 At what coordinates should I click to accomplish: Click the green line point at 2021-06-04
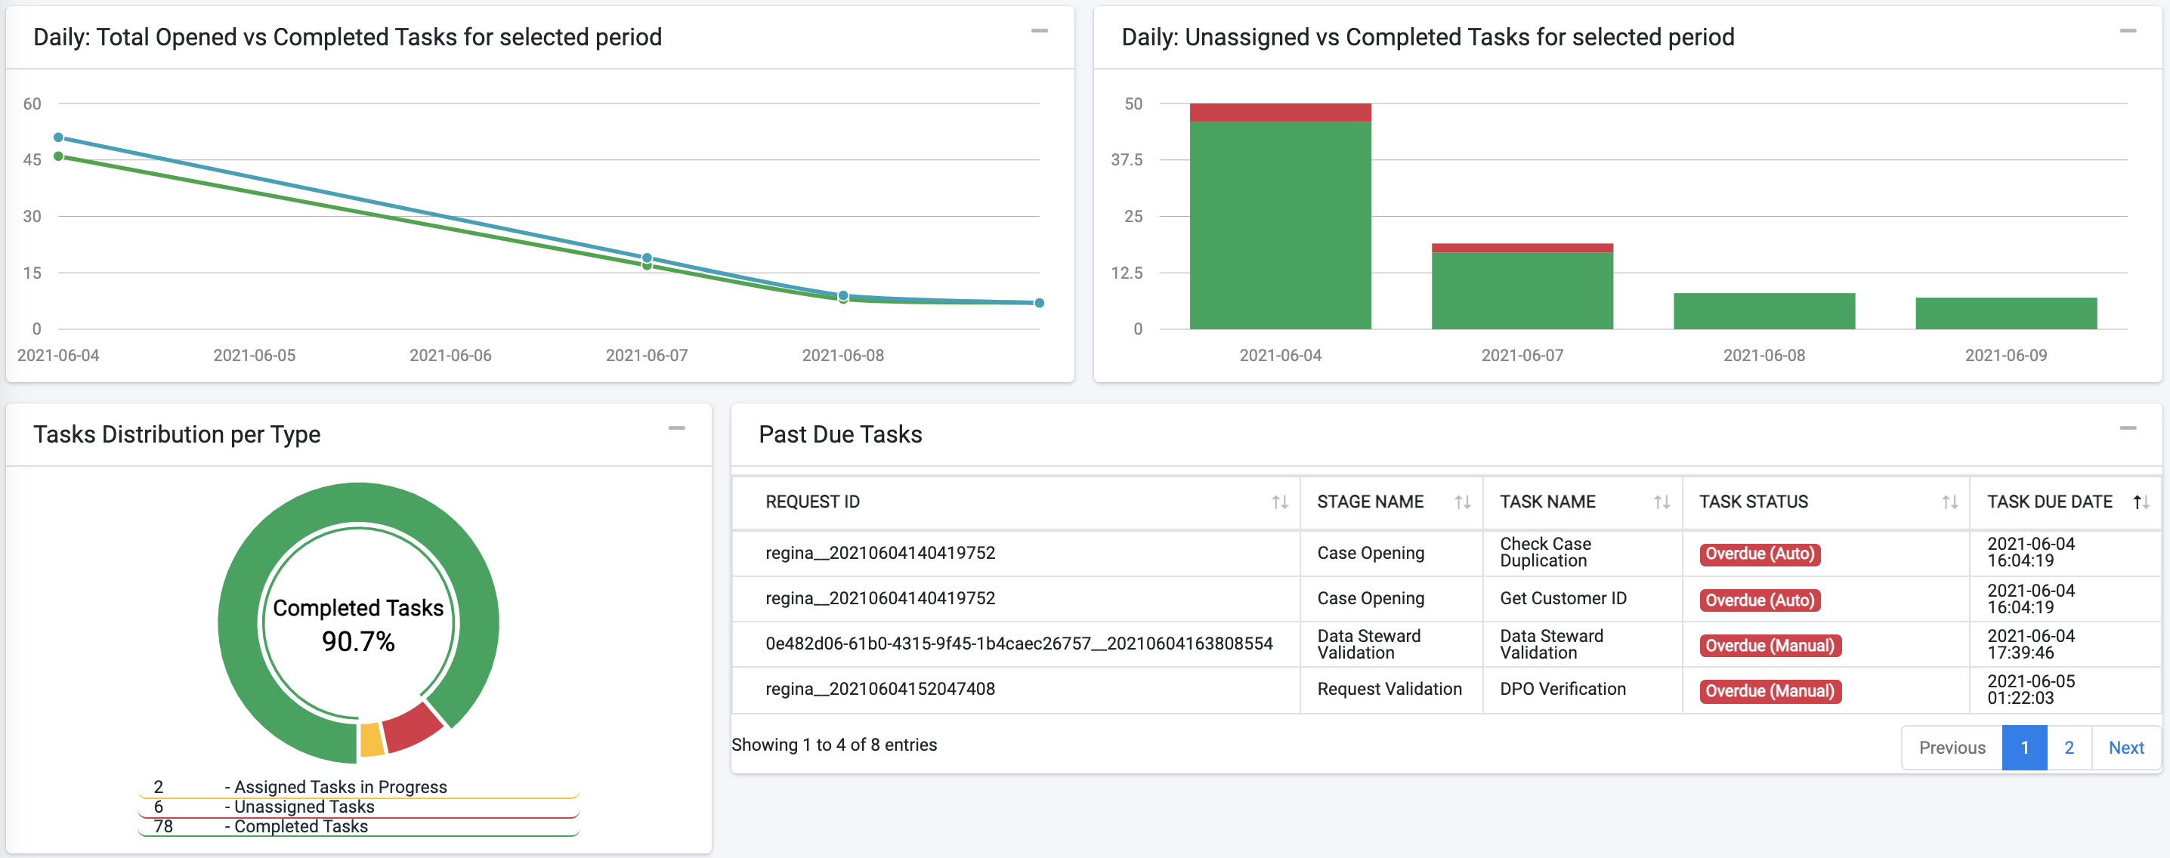[58, 156]
